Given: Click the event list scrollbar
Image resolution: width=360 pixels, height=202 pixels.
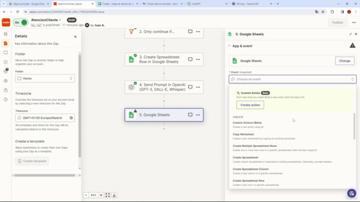Looking at the screenshot, I should coord(354,126).
